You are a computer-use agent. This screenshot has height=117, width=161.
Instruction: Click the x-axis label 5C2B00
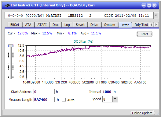point(88,82)
